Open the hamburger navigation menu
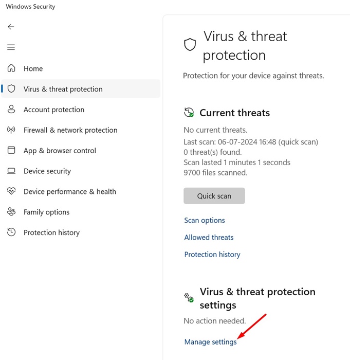This screenshot has width=350, height=360. click(11, 47)
